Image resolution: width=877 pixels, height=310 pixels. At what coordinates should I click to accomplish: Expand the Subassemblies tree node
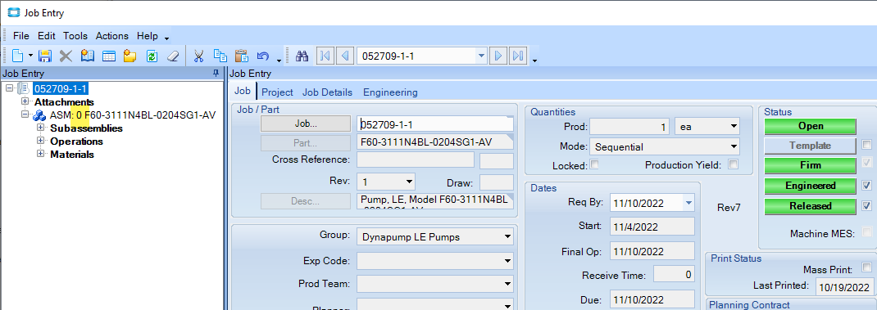[41, 128]
